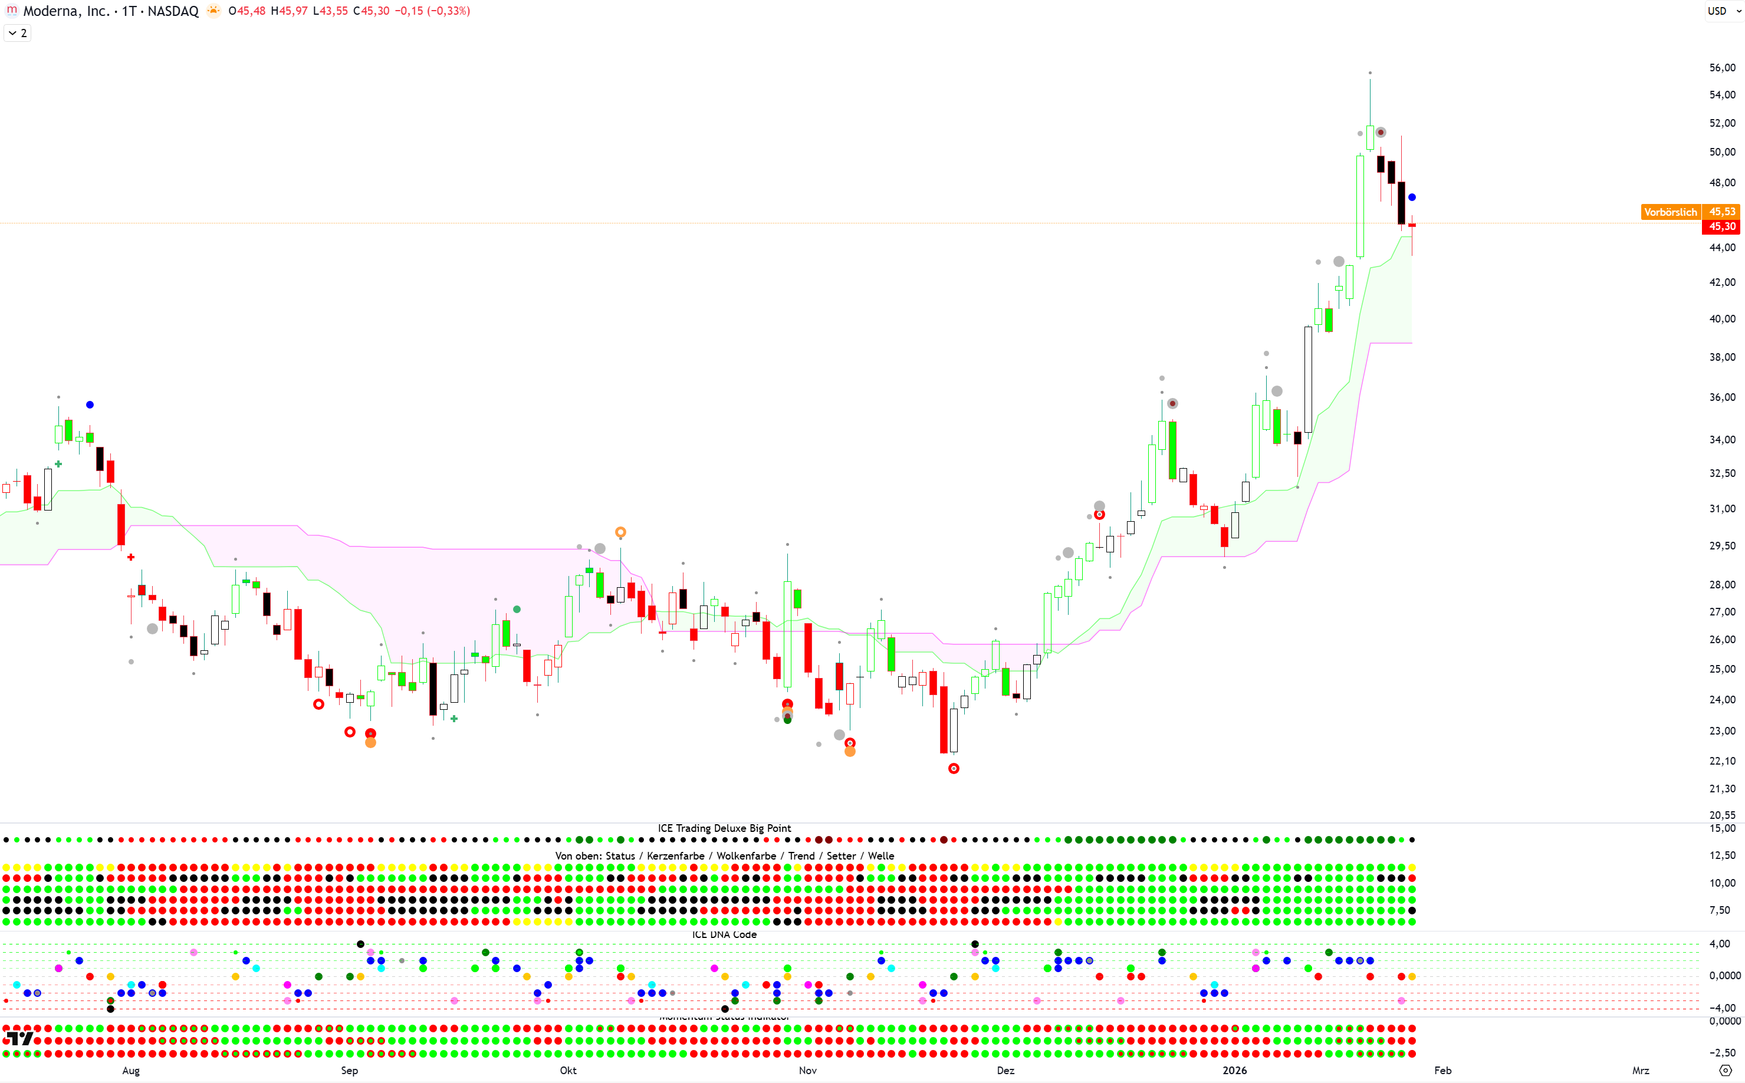This screenshot has height=1083, width=1745.
Task: Click the 2026 label on time axis
Action: 1234,1070
